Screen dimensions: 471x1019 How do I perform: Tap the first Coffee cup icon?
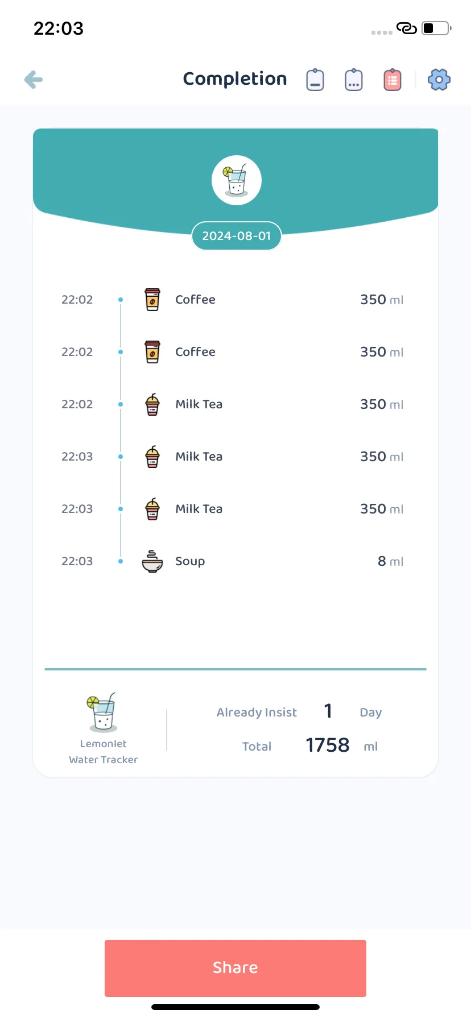click(152, 300)
